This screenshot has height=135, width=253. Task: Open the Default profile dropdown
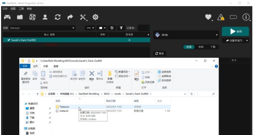42,28
